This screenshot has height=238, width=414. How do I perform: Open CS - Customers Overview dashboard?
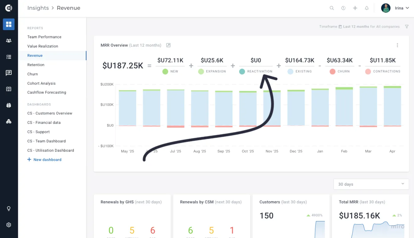pos(50,113)
